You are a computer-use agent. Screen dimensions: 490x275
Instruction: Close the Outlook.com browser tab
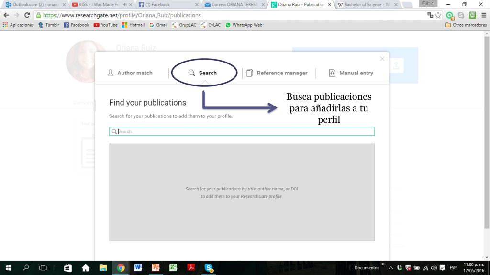[64, 5]
